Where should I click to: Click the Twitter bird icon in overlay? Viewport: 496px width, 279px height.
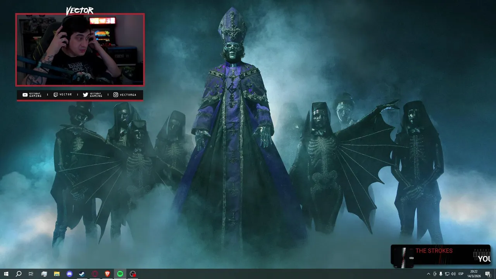tap(85, 95)
